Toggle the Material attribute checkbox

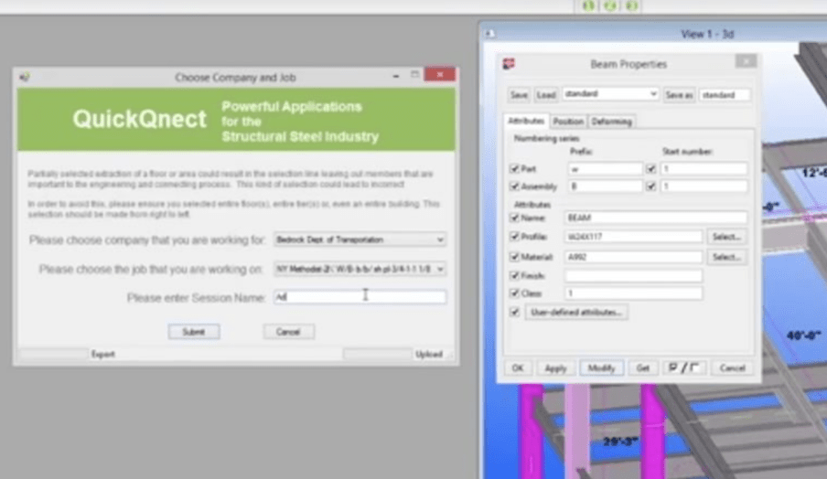pos(514,257)
